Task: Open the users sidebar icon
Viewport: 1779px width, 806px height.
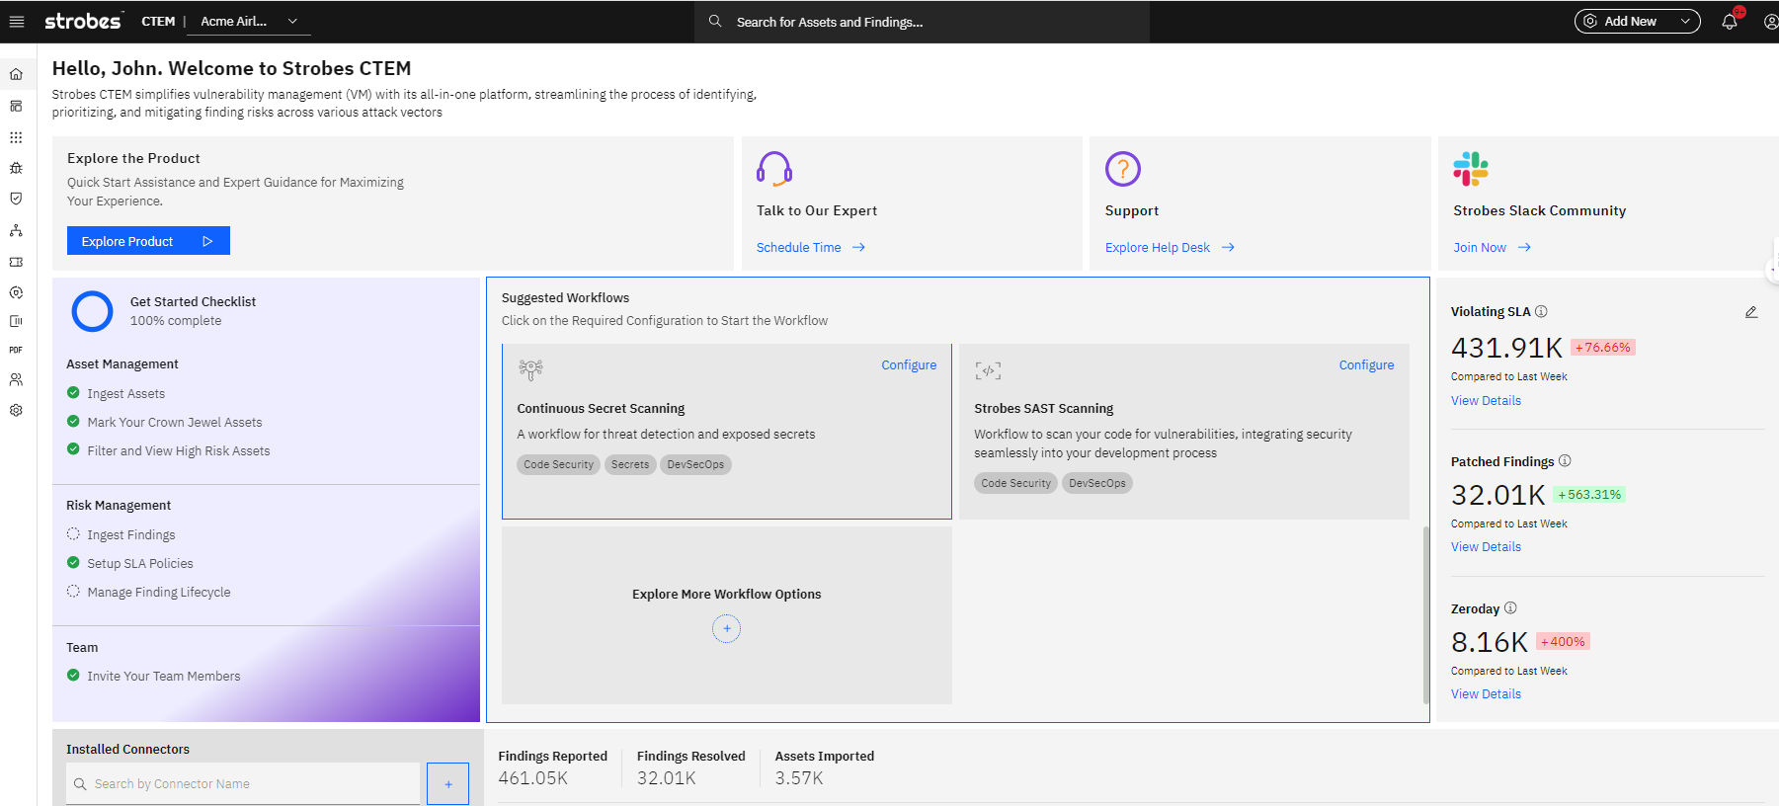Action: (16, 379)
